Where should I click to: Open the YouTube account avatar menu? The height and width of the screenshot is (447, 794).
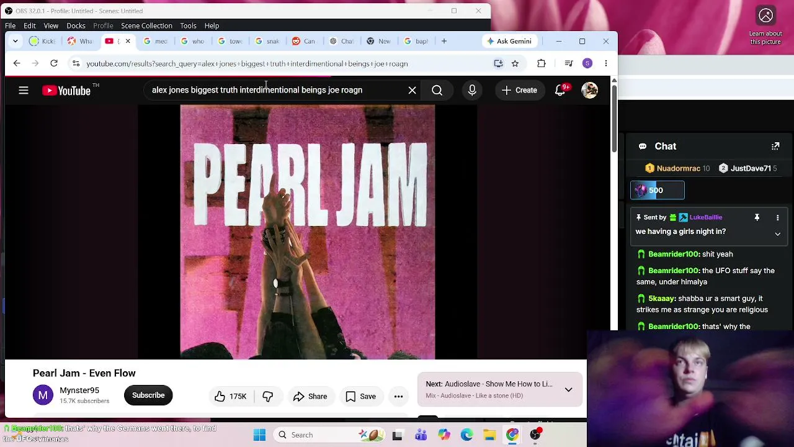coord(589,91)
